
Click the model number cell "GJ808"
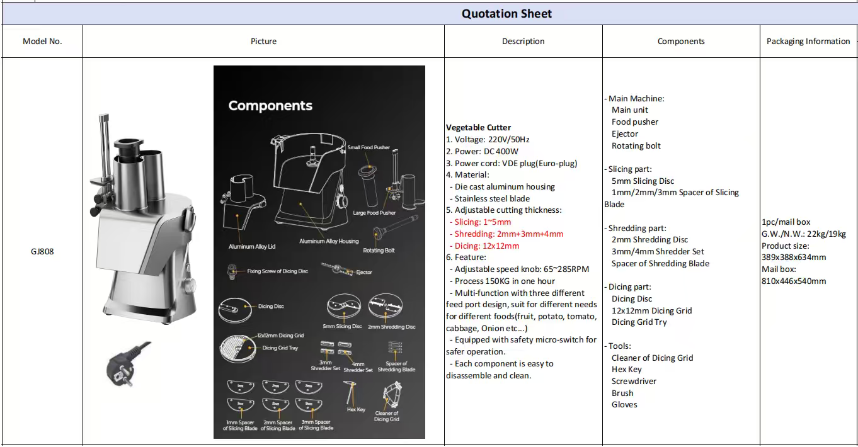click(42, 252)
